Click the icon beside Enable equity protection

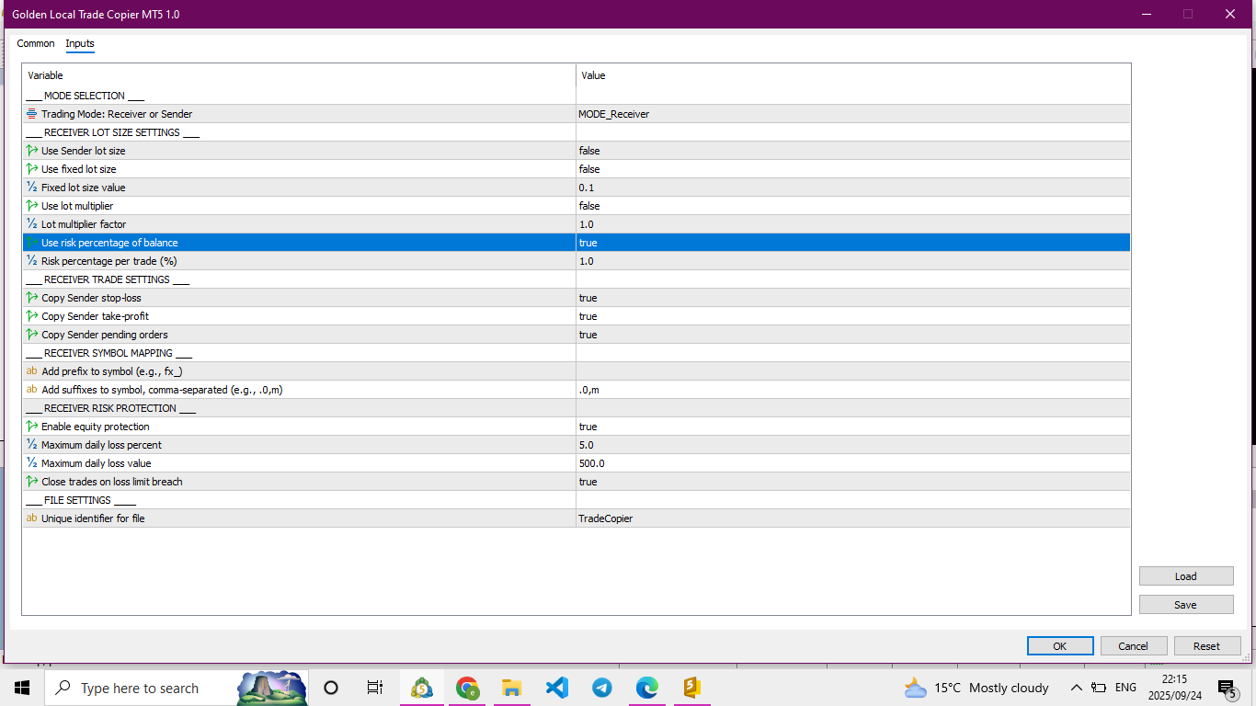pyautogui.click(x=32, y=427)
